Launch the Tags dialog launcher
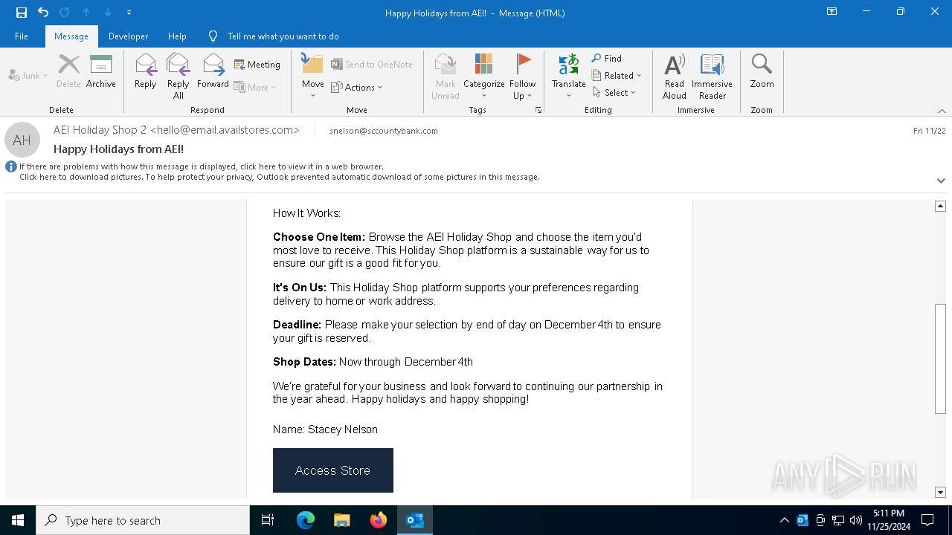Image resolution: width=952 pixels, height=535 pixels. click(x=538, y=110)
